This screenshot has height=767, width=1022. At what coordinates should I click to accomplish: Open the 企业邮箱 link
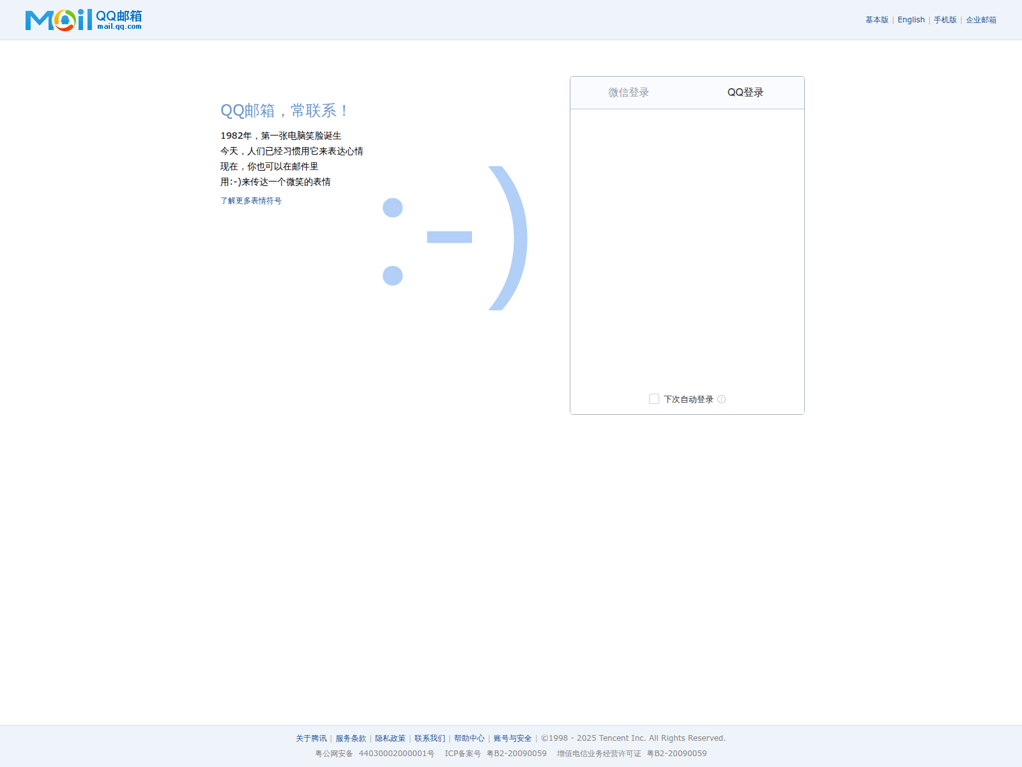(980, 20)
